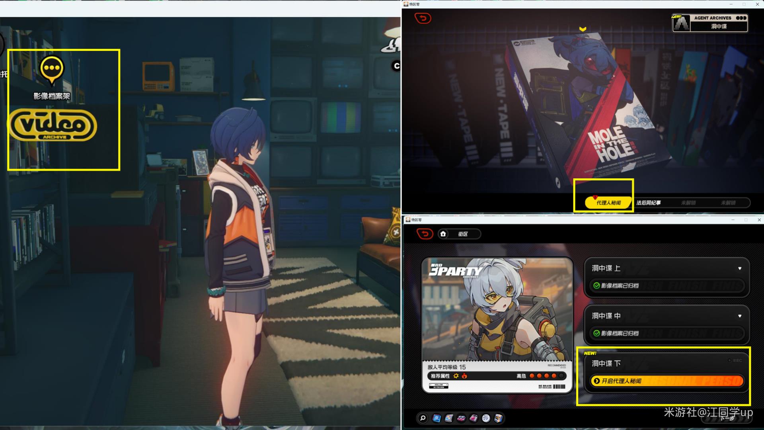The width and height of the screenshot is (764, 430).
Task: Select the holographic card icon in bottom toolbar
Action: pyautogui.click(x=449, y=418)
